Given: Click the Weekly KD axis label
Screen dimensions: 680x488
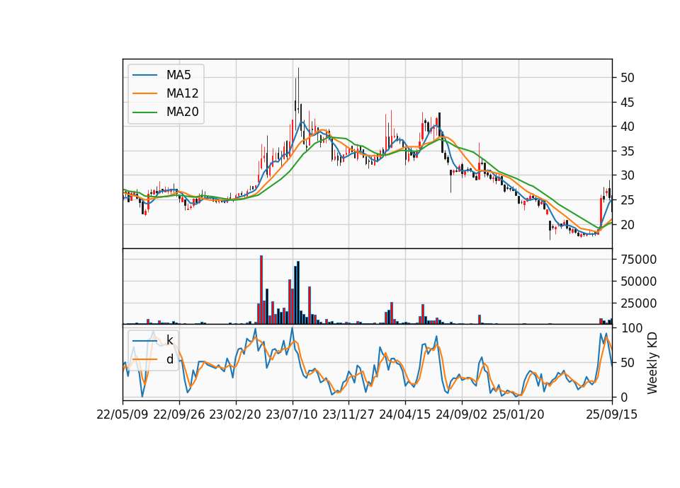Looking at the screenshot, I should click(x=652, y=363).
